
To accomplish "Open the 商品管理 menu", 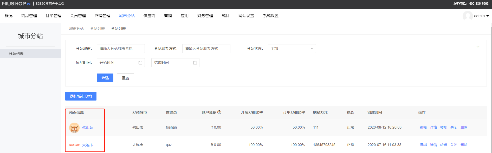I will point(29,16).
